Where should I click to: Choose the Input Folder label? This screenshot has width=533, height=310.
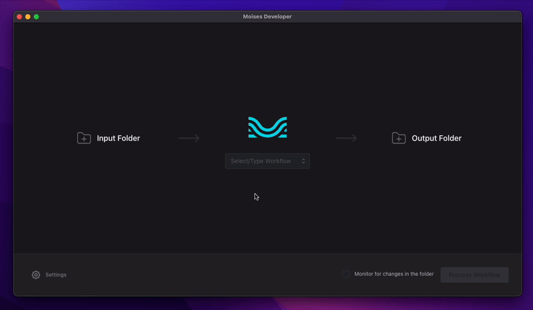(119, 138)
